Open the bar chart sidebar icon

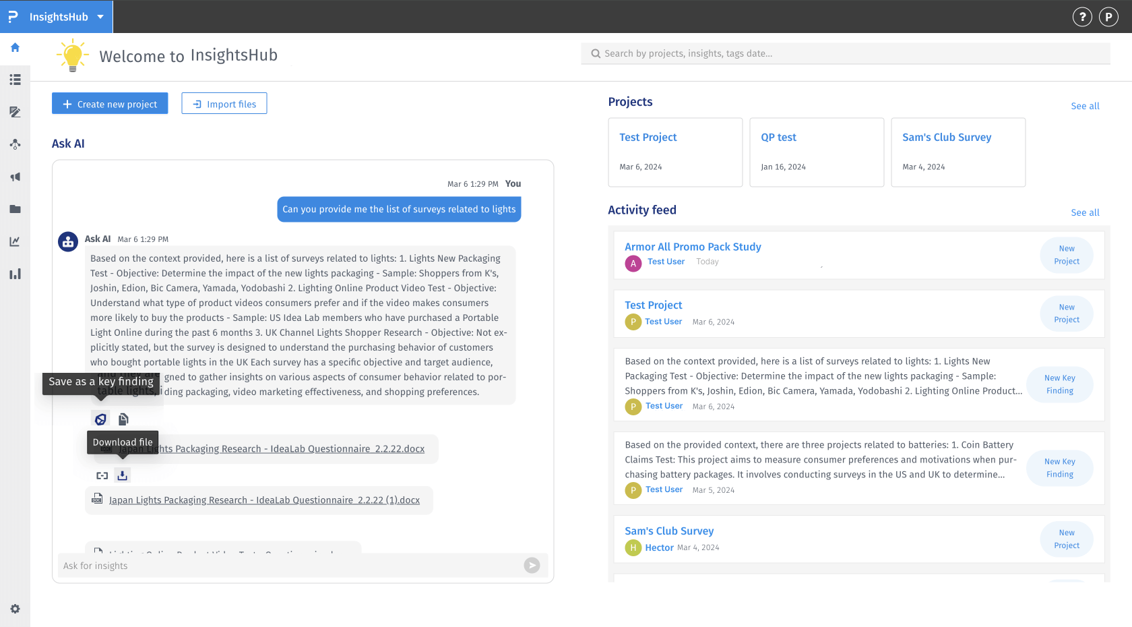[x=15, y=274]
